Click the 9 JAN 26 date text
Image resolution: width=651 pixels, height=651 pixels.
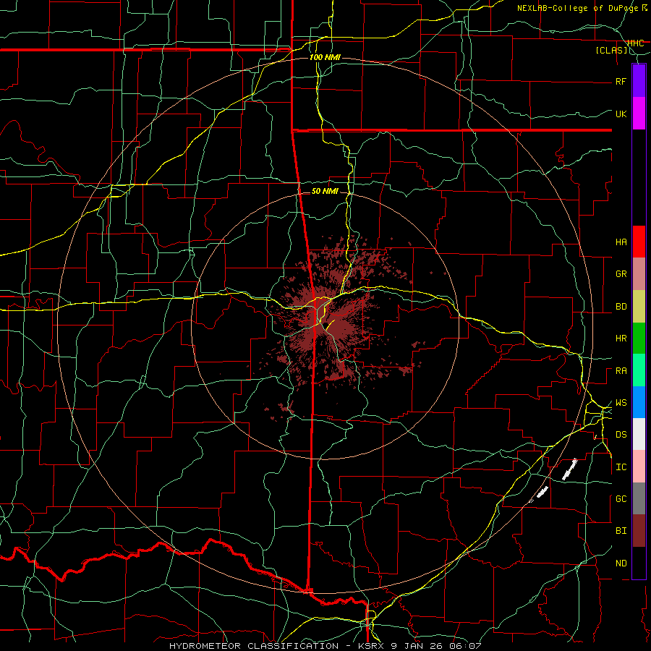pyautogui.click(x=416, y=646)
